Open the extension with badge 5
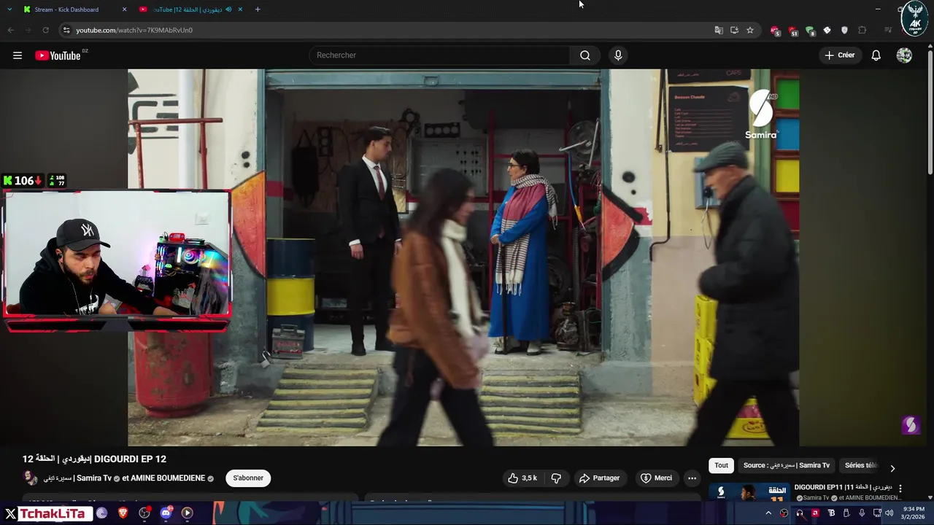Image resolution: width=934 pixels, height=525 pixels. [x=775, y=31]
